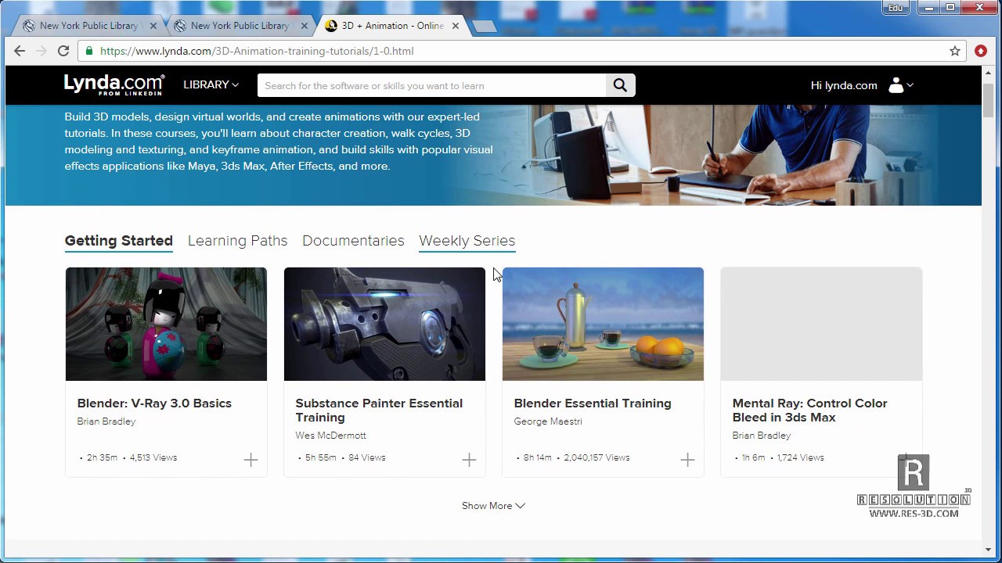Add Substance Painter Essential Training with plus icon
Image resolution: width=1002 pixels, height=563 pixels.
(x=469, y=460)
